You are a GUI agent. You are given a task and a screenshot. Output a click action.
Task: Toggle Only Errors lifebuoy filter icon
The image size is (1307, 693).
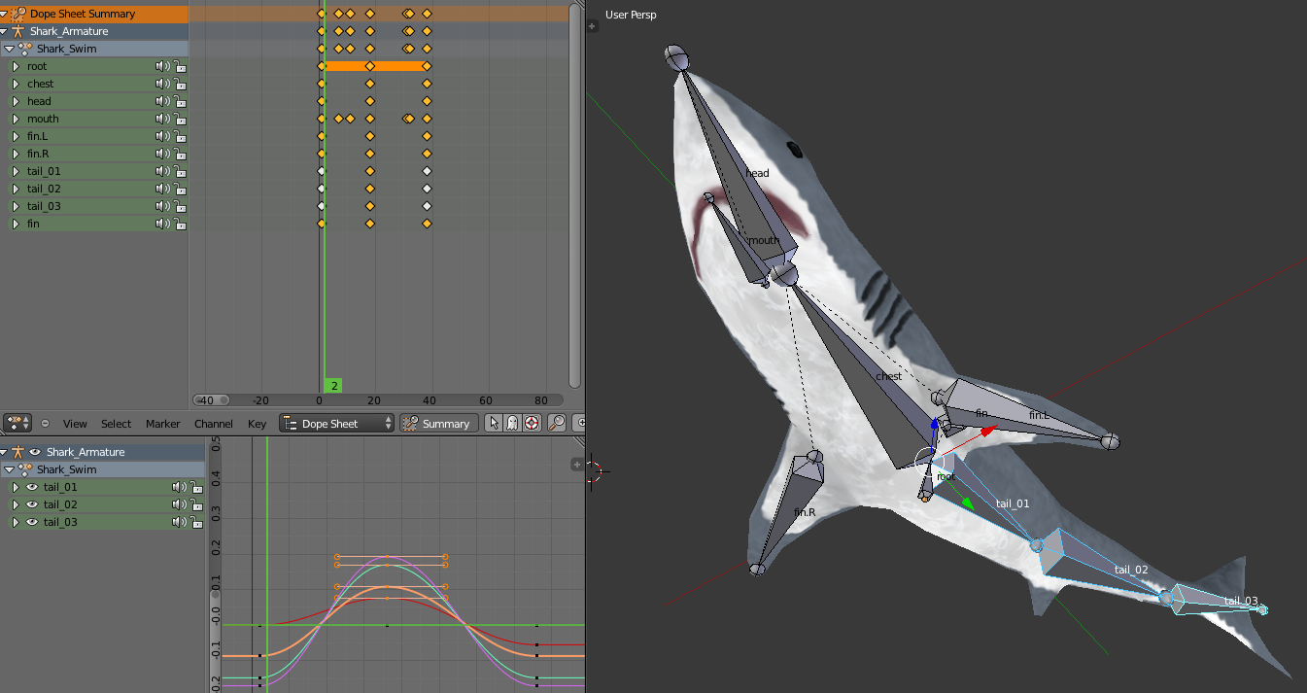pyautogui.click(x=531, y=423)
